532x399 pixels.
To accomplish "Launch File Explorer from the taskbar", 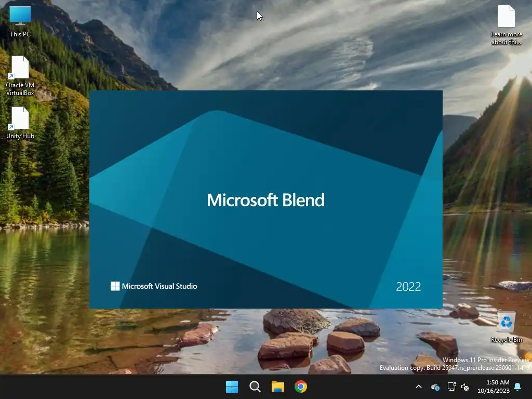I will point(278,387).
